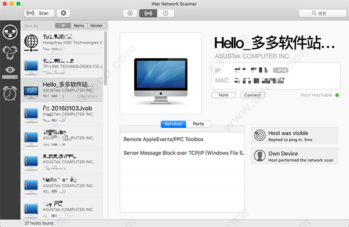Switch to the Services tab

173,124
